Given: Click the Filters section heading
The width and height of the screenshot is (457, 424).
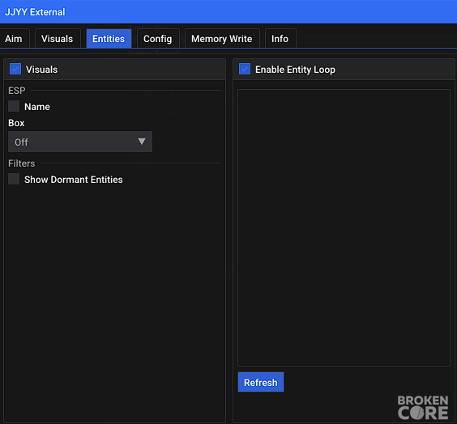Looking at the screenshot, I should coord(22,163).
